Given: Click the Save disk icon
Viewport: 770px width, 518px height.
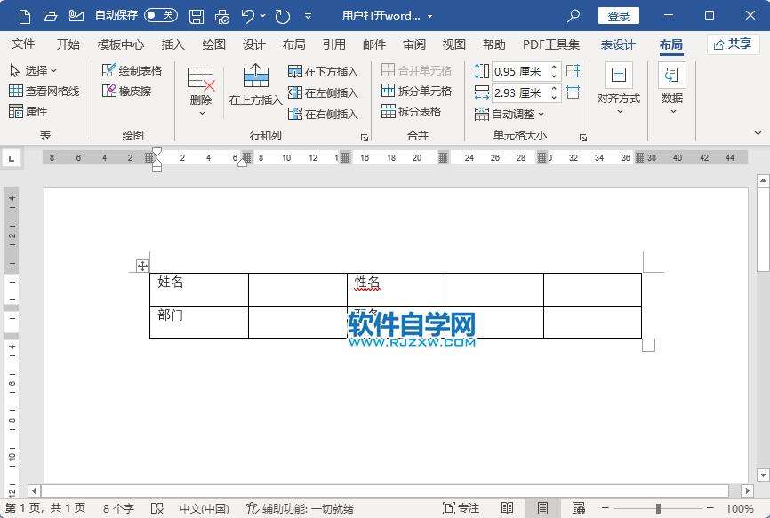Looking at the screenshot, I should [197, 16].
